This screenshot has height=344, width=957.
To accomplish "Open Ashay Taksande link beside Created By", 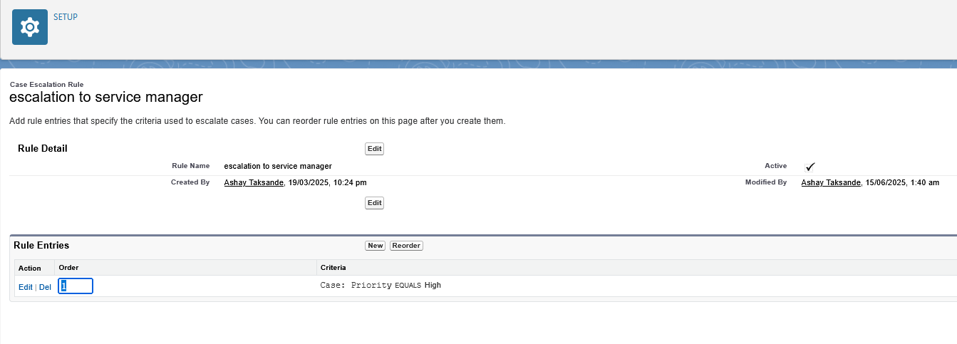I will 254,183.
